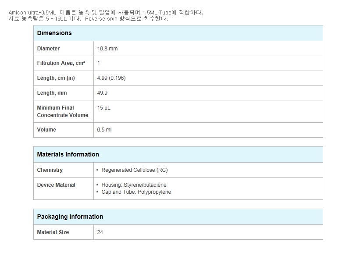This screenshot has width=339, height=256.
Task: Select the Material Size label
Action: tap(53, 232)
